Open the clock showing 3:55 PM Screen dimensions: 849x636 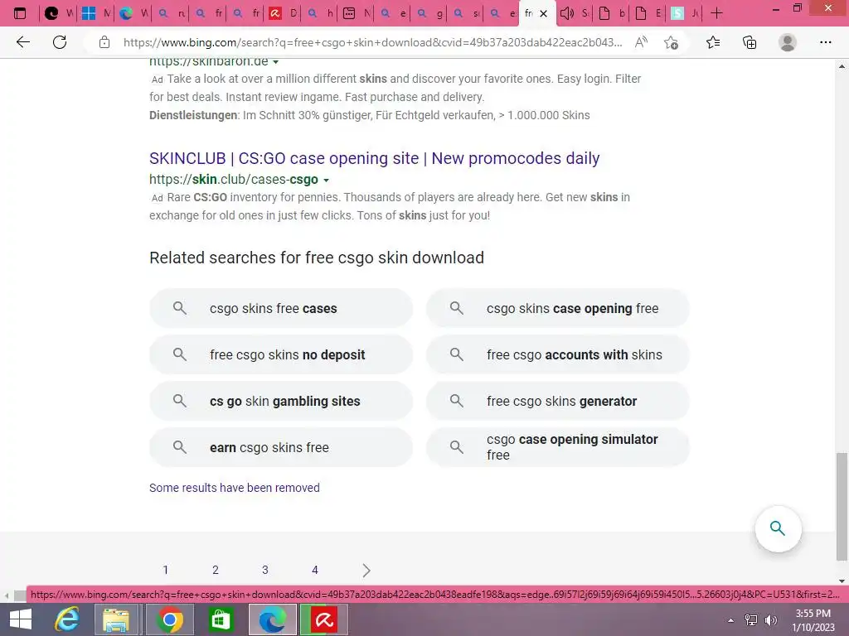click(x=813, y=619)
